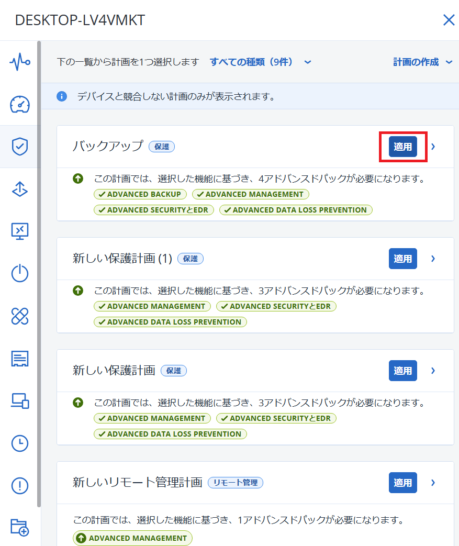Screen dimensions: 459x546
Task: Click ADVANCED MANAGEMENT badge in バックアップ card
Action: point(251,194)
